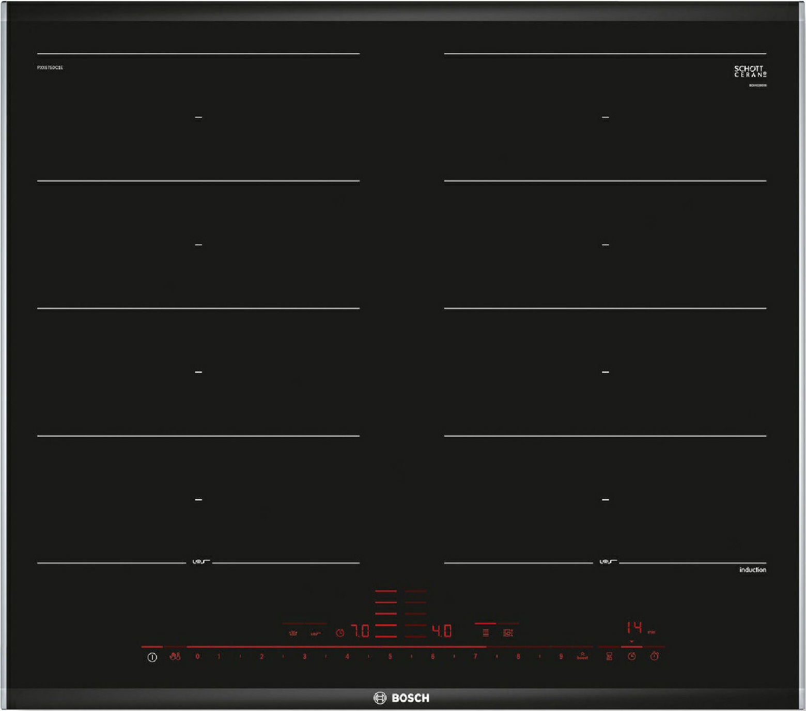This screenshot has width=806, height=711.
Task: Set heat level 1 on the slider
Action: [219, 656]
